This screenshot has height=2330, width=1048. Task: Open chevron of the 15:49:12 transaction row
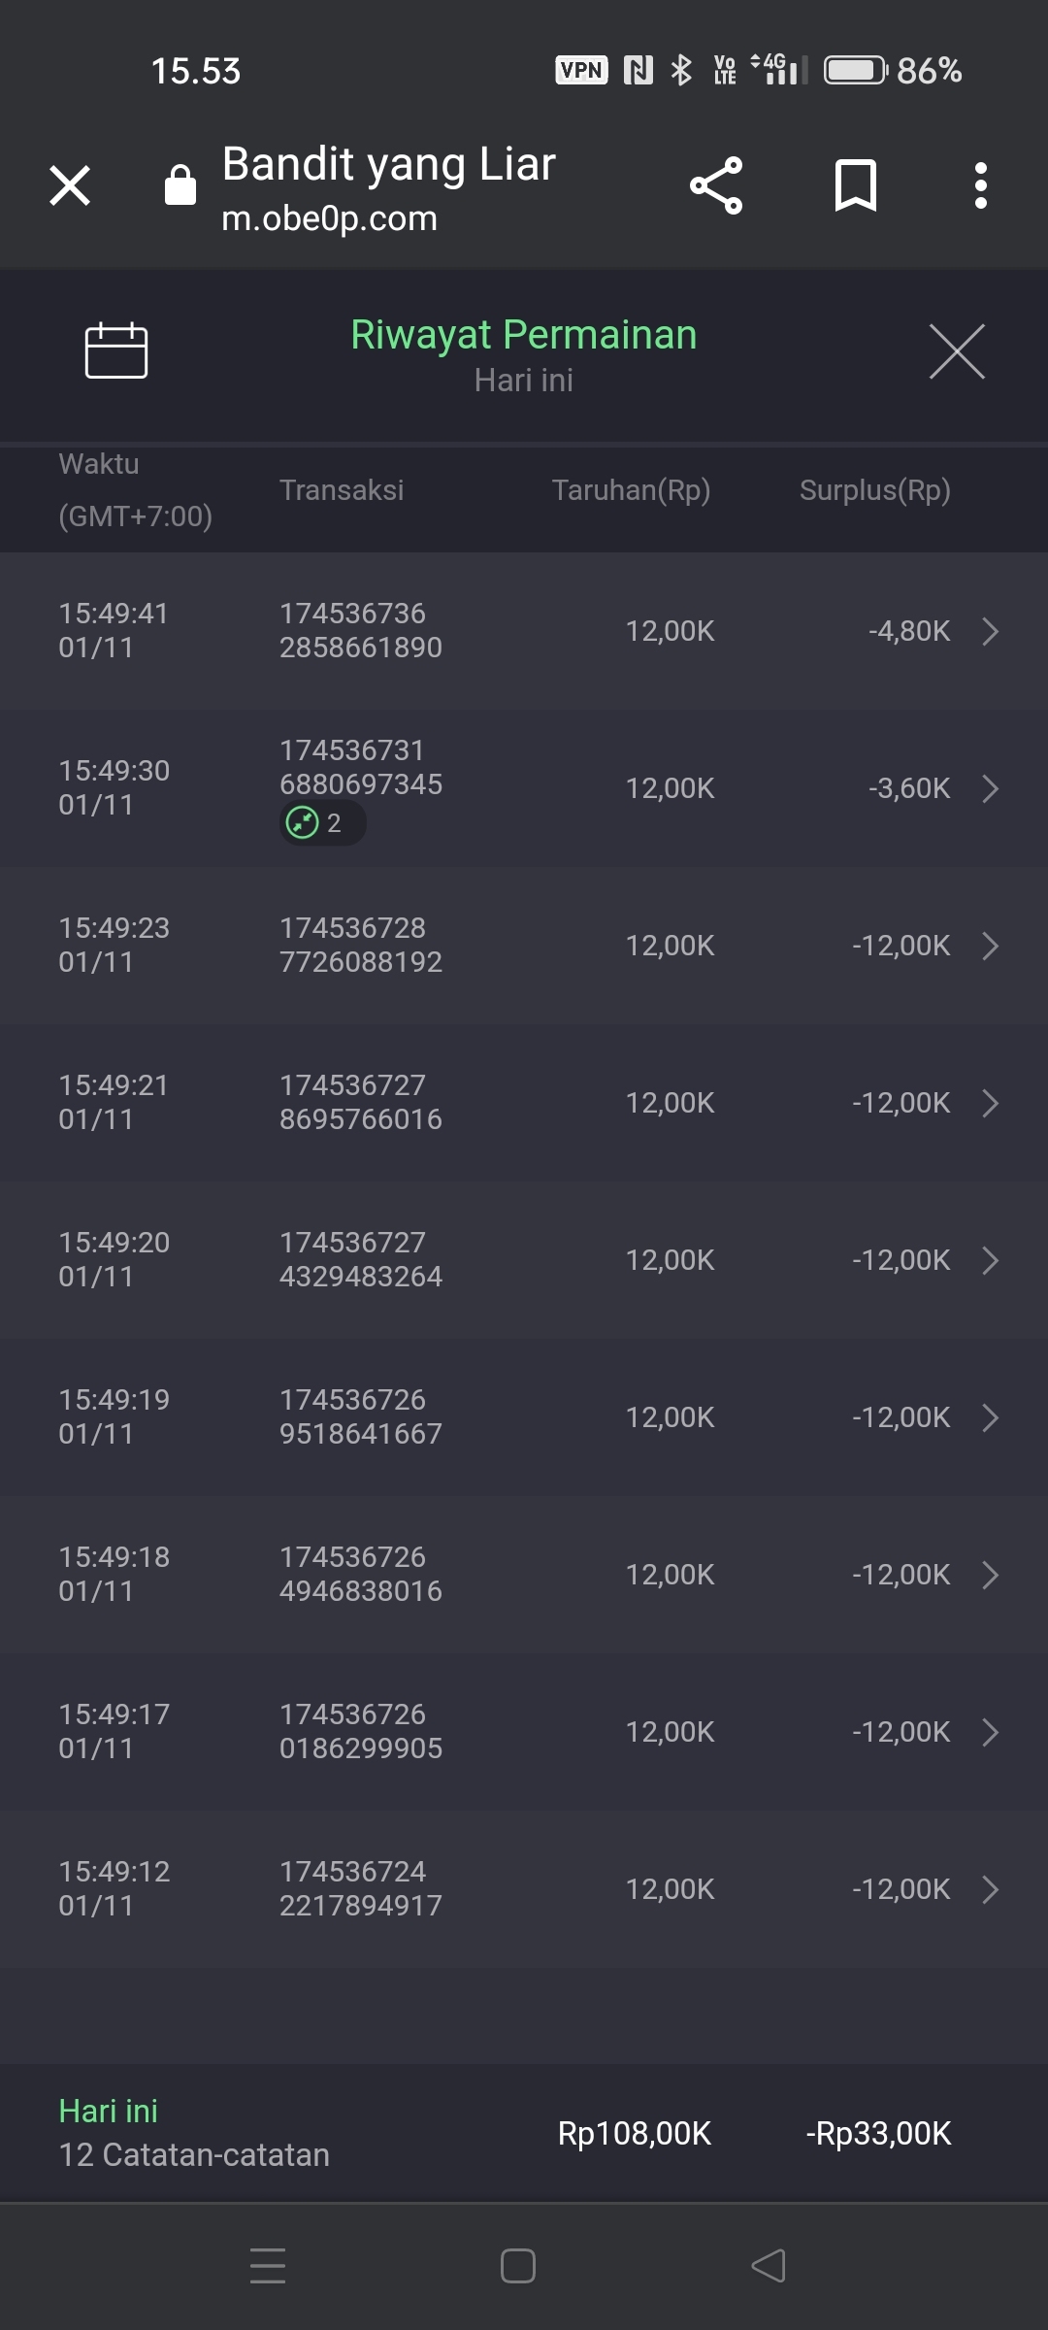tap(990, 1889)
